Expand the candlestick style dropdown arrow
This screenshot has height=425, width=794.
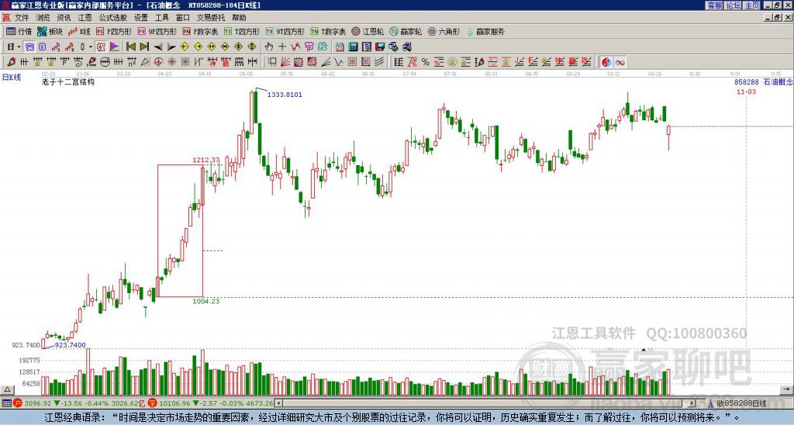[x=91, y=47]
